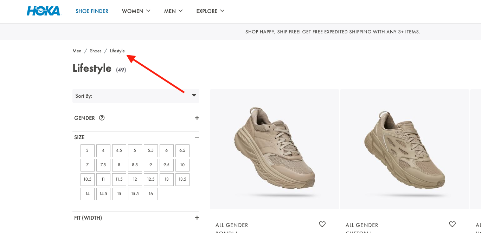The height and width of the screenshot is (233, 481).
Task: Open the second tan Clifton shoe image
Action: pyautogui.click(x=404, y=149)
